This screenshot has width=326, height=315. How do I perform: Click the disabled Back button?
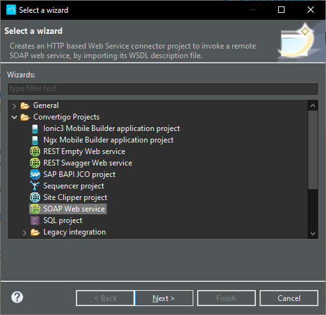click(105, 298)
